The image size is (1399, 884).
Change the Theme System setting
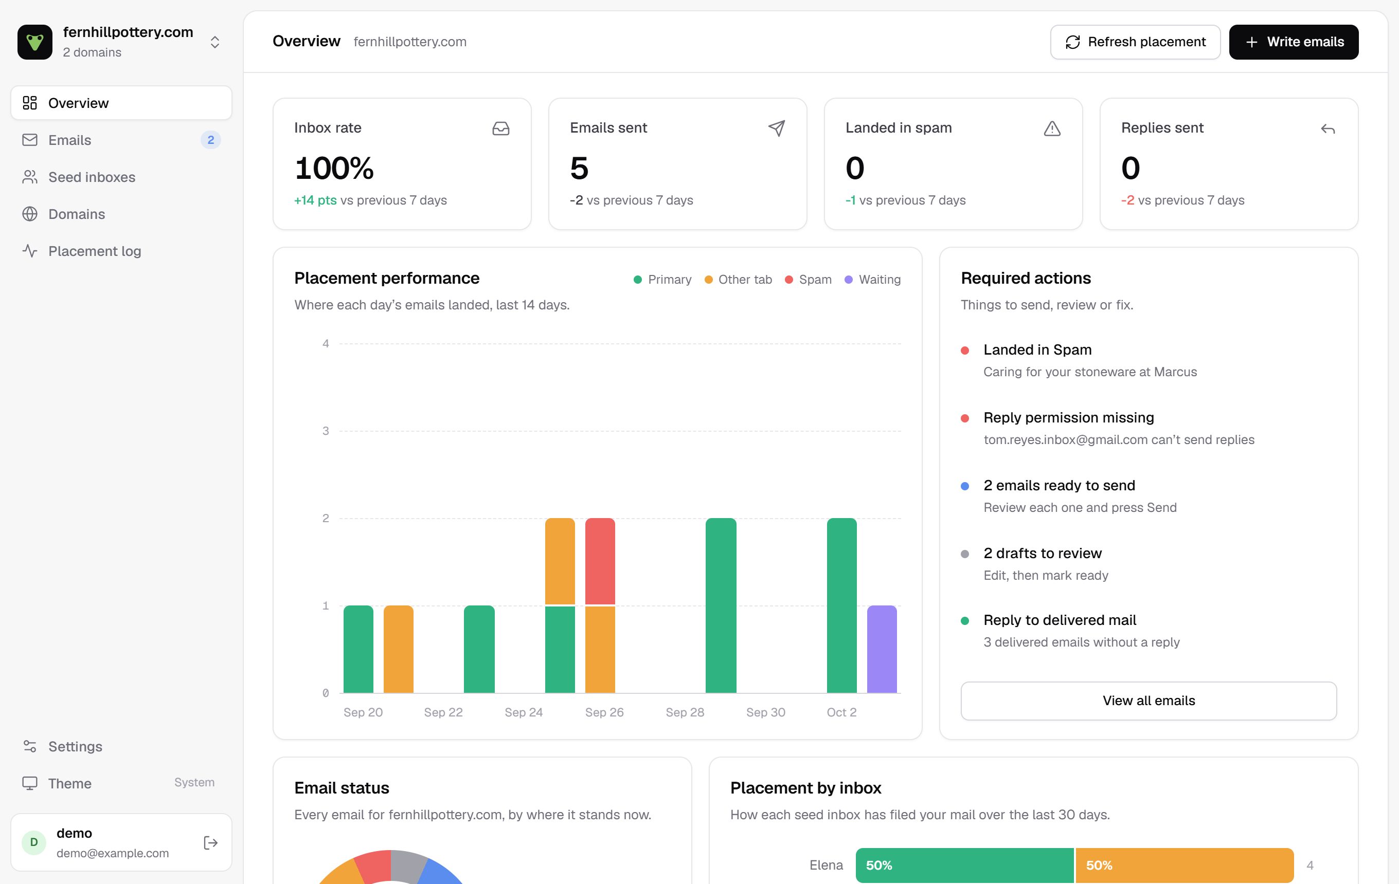point(121,783)
